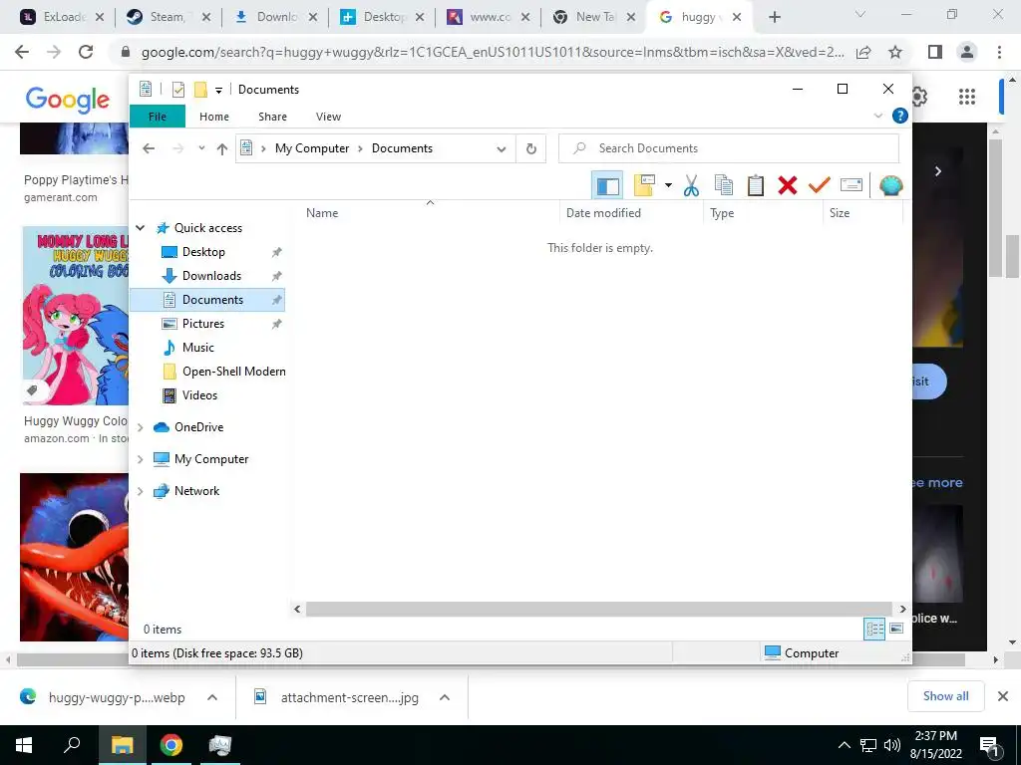
Task: Click the file list scroll right arrow
Action: tap(902, 609)
